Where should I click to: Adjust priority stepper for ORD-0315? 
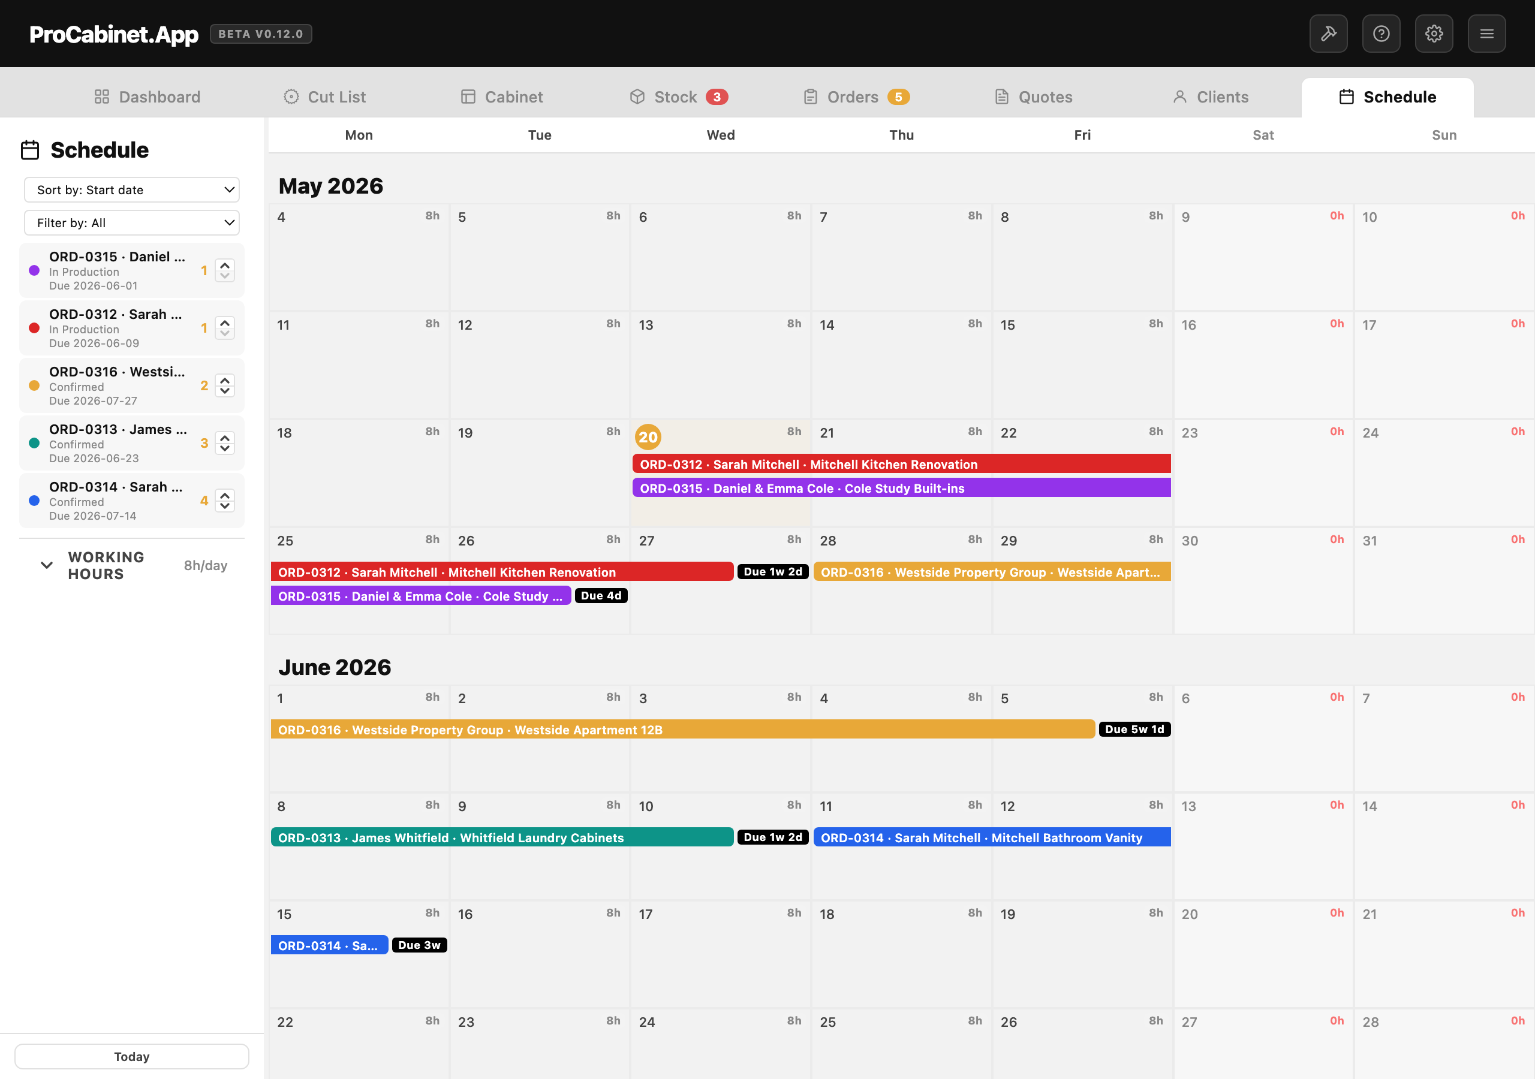pos(225,271)
